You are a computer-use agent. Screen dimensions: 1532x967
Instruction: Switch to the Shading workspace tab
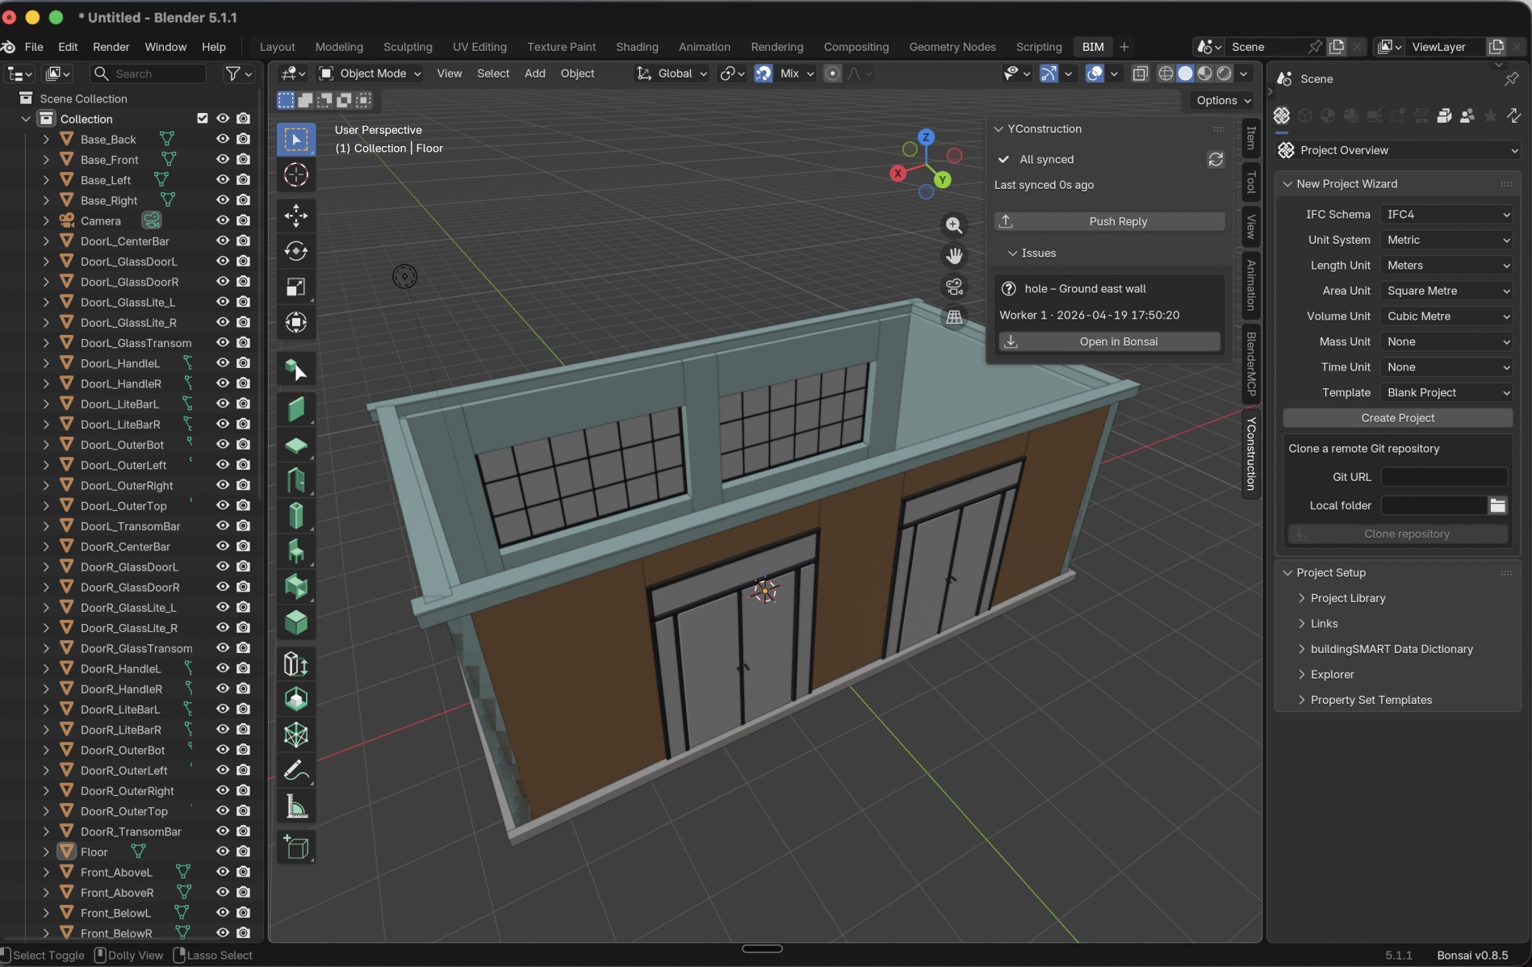point(637,47)
